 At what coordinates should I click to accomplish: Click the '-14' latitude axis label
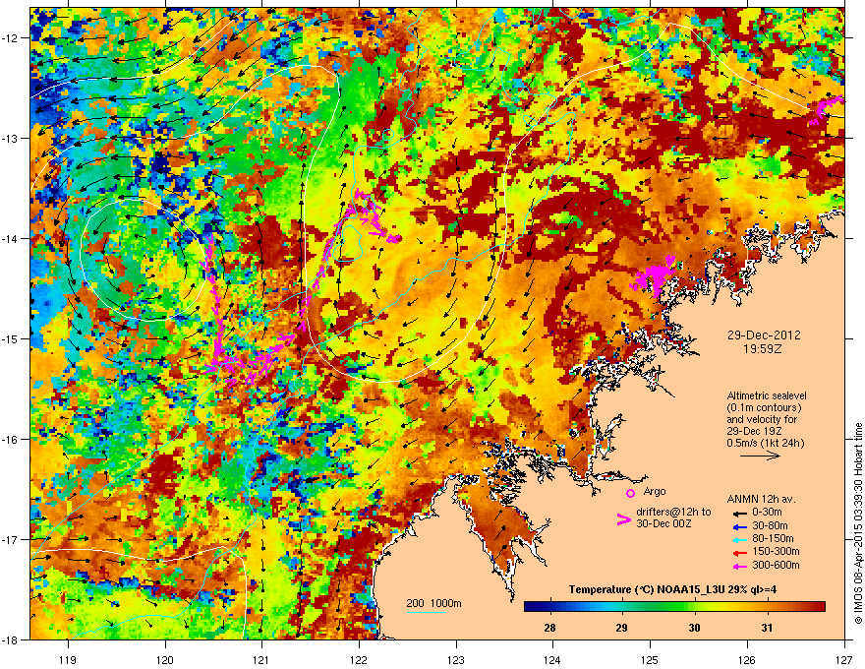pyautogui.click(x=10, y=238)
